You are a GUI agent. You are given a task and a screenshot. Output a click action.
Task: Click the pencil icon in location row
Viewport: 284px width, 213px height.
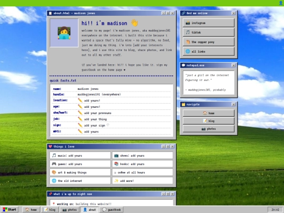pyautogui.click(x=80, y=100)
